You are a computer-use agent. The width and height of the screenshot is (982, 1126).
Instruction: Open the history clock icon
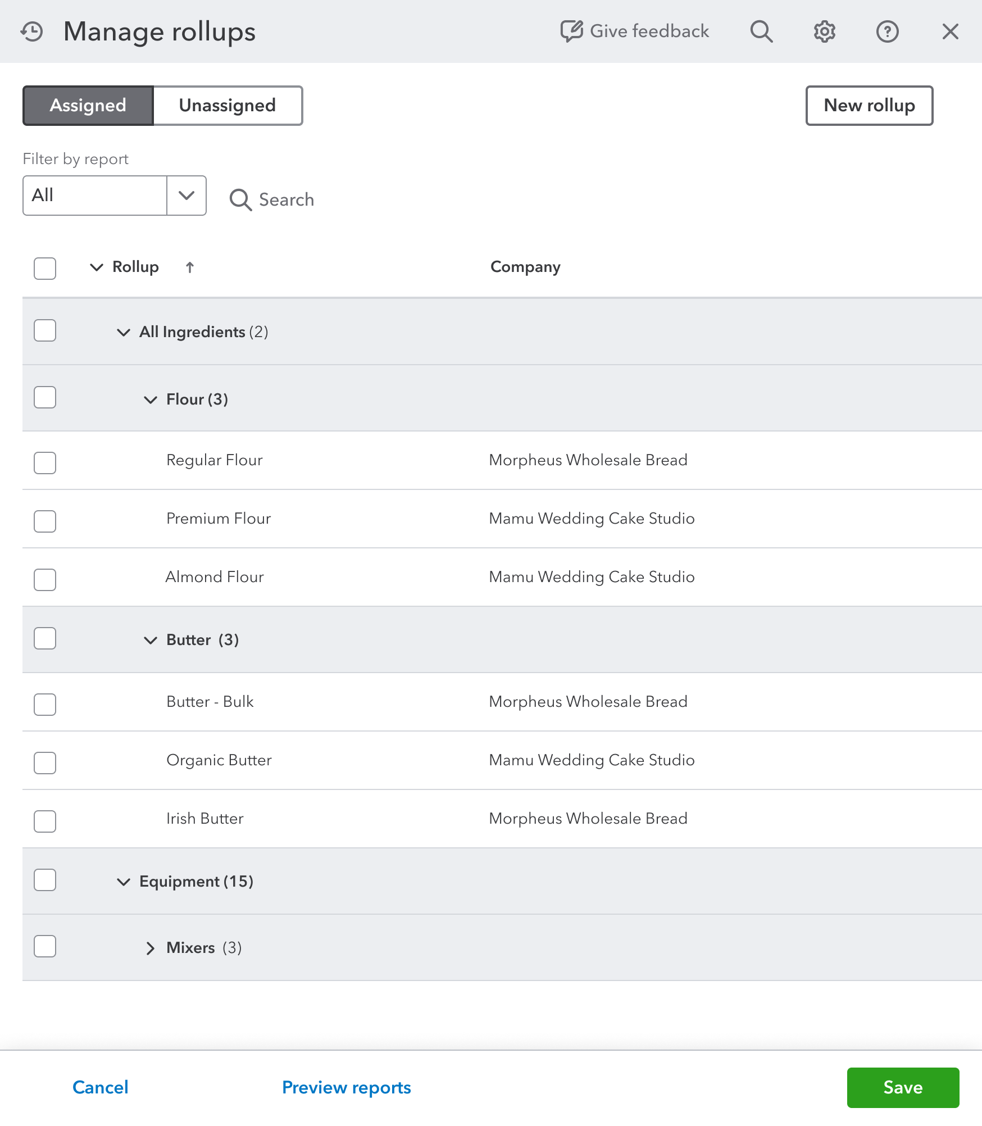coord(32,31)
